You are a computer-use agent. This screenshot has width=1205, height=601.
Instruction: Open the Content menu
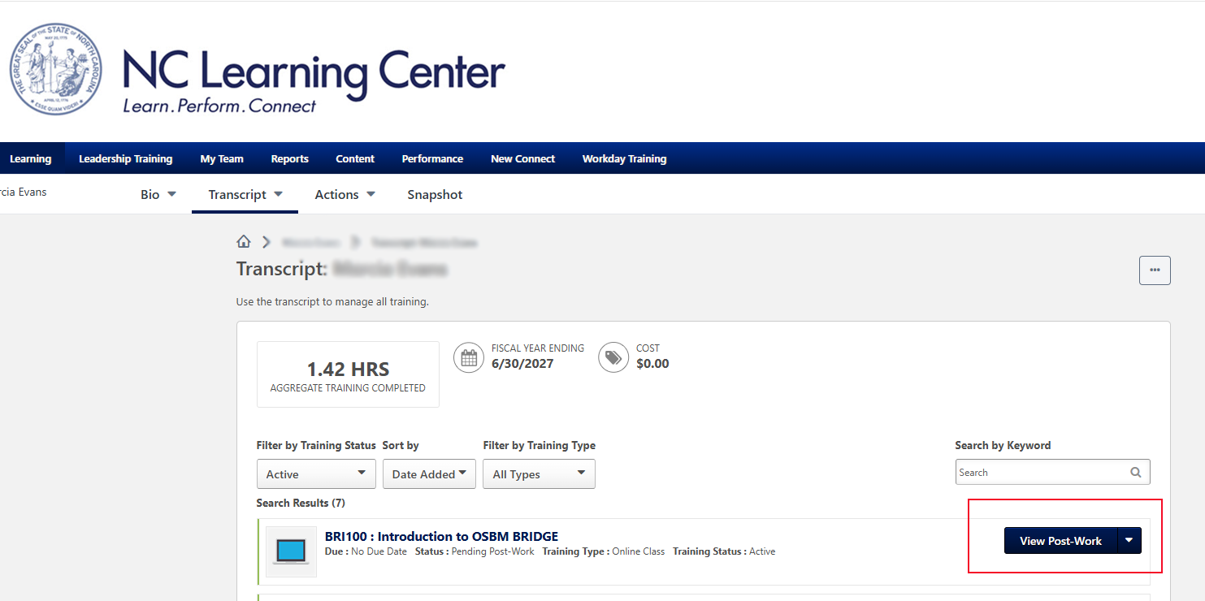point(355,158)
